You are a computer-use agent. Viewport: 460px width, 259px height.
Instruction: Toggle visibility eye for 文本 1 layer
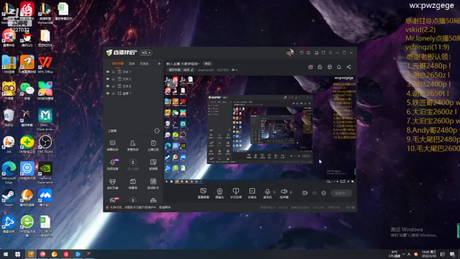[x=108, y=72]
